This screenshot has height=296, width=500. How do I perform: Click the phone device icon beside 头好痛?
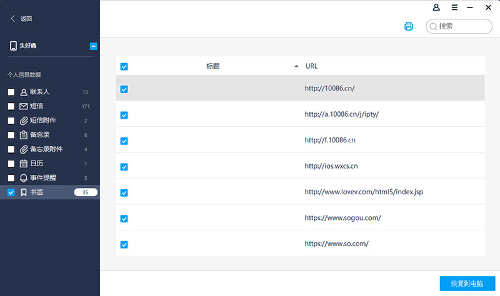click(13, 46)
